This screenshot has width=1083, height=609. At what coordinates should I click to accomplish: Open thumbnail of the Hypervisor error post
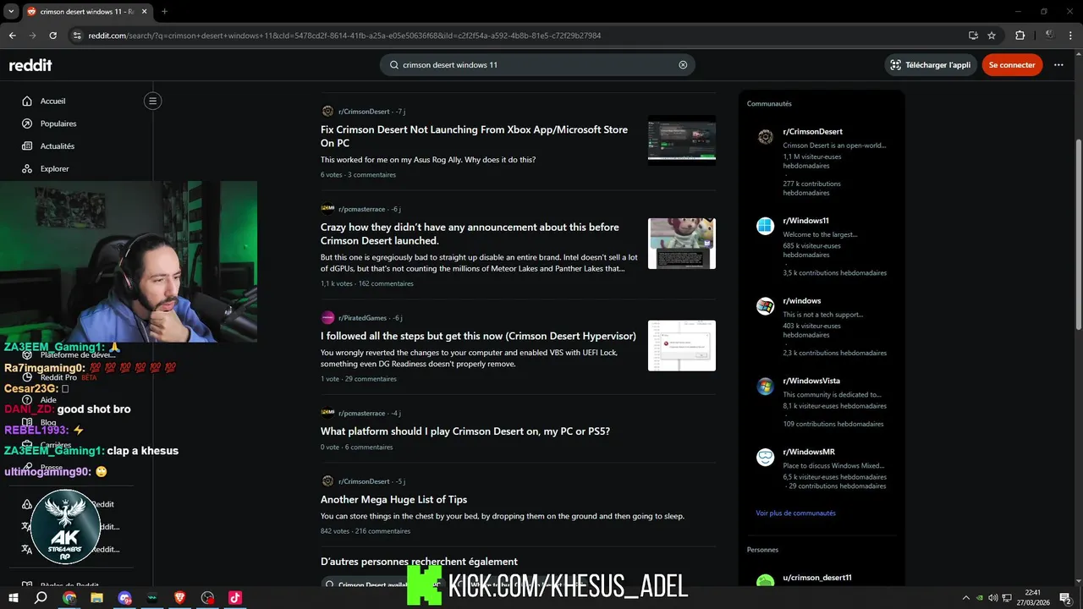682,345
